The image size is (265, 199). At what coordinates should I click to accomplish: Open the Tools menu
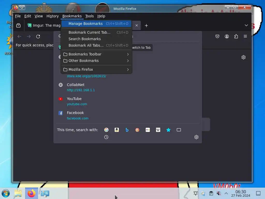click(x=89, y=16)
